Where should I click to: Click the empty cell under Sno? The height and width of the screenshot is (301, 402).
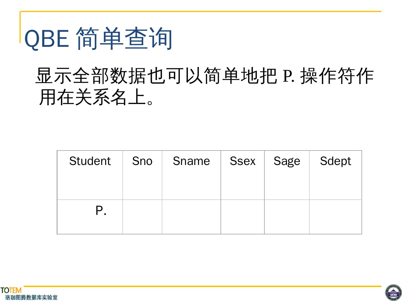click(142, 217)
